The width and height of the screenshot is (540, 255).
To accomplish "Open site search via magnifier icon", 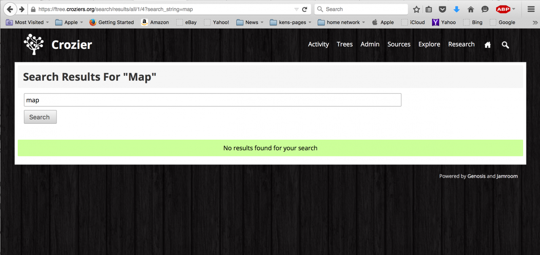I will pyautogui.click(x=505, y=45).
